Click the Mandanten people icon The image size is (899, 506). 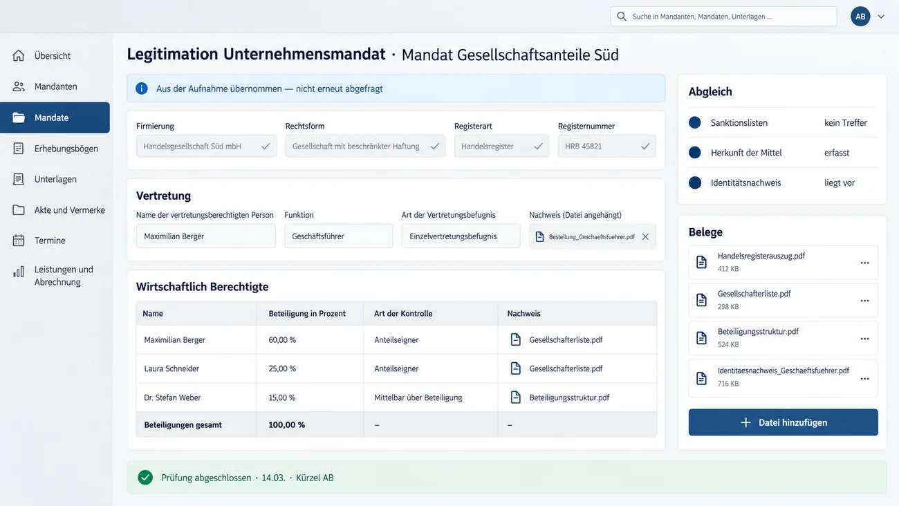[x=19, y=86]
